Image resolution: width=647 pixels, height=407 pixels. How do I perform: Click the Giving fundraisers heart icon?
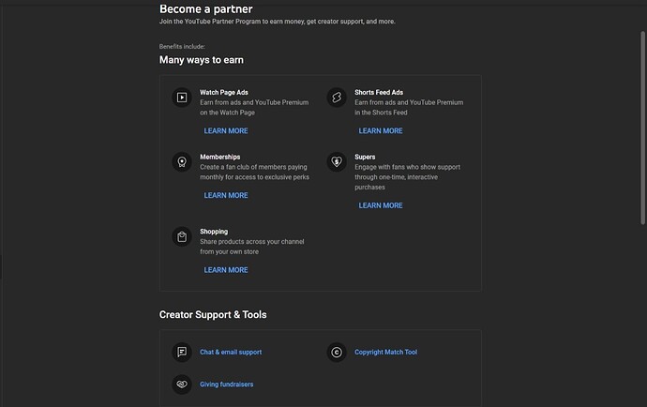pyautogui.click(x=182, y=384)
